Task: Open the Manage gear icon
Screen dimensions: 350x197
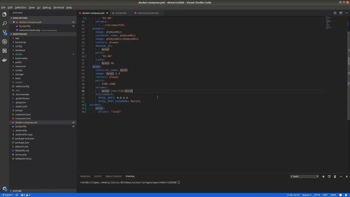Action: click(4, 188)
